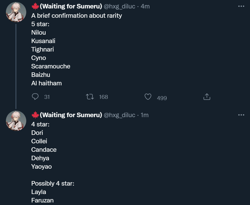Open the 1m timestamp permalink
Viewport: 250px width, 205px height.
[144, 115]
